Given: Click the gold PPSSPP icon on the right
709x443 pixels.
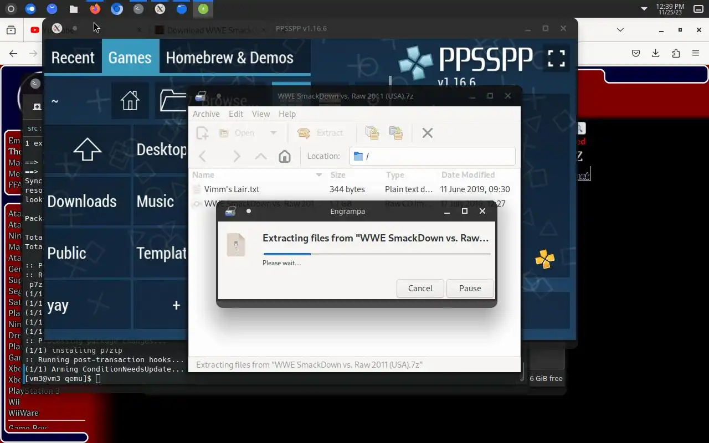Looking at the screenshot, I should [545, 259].
